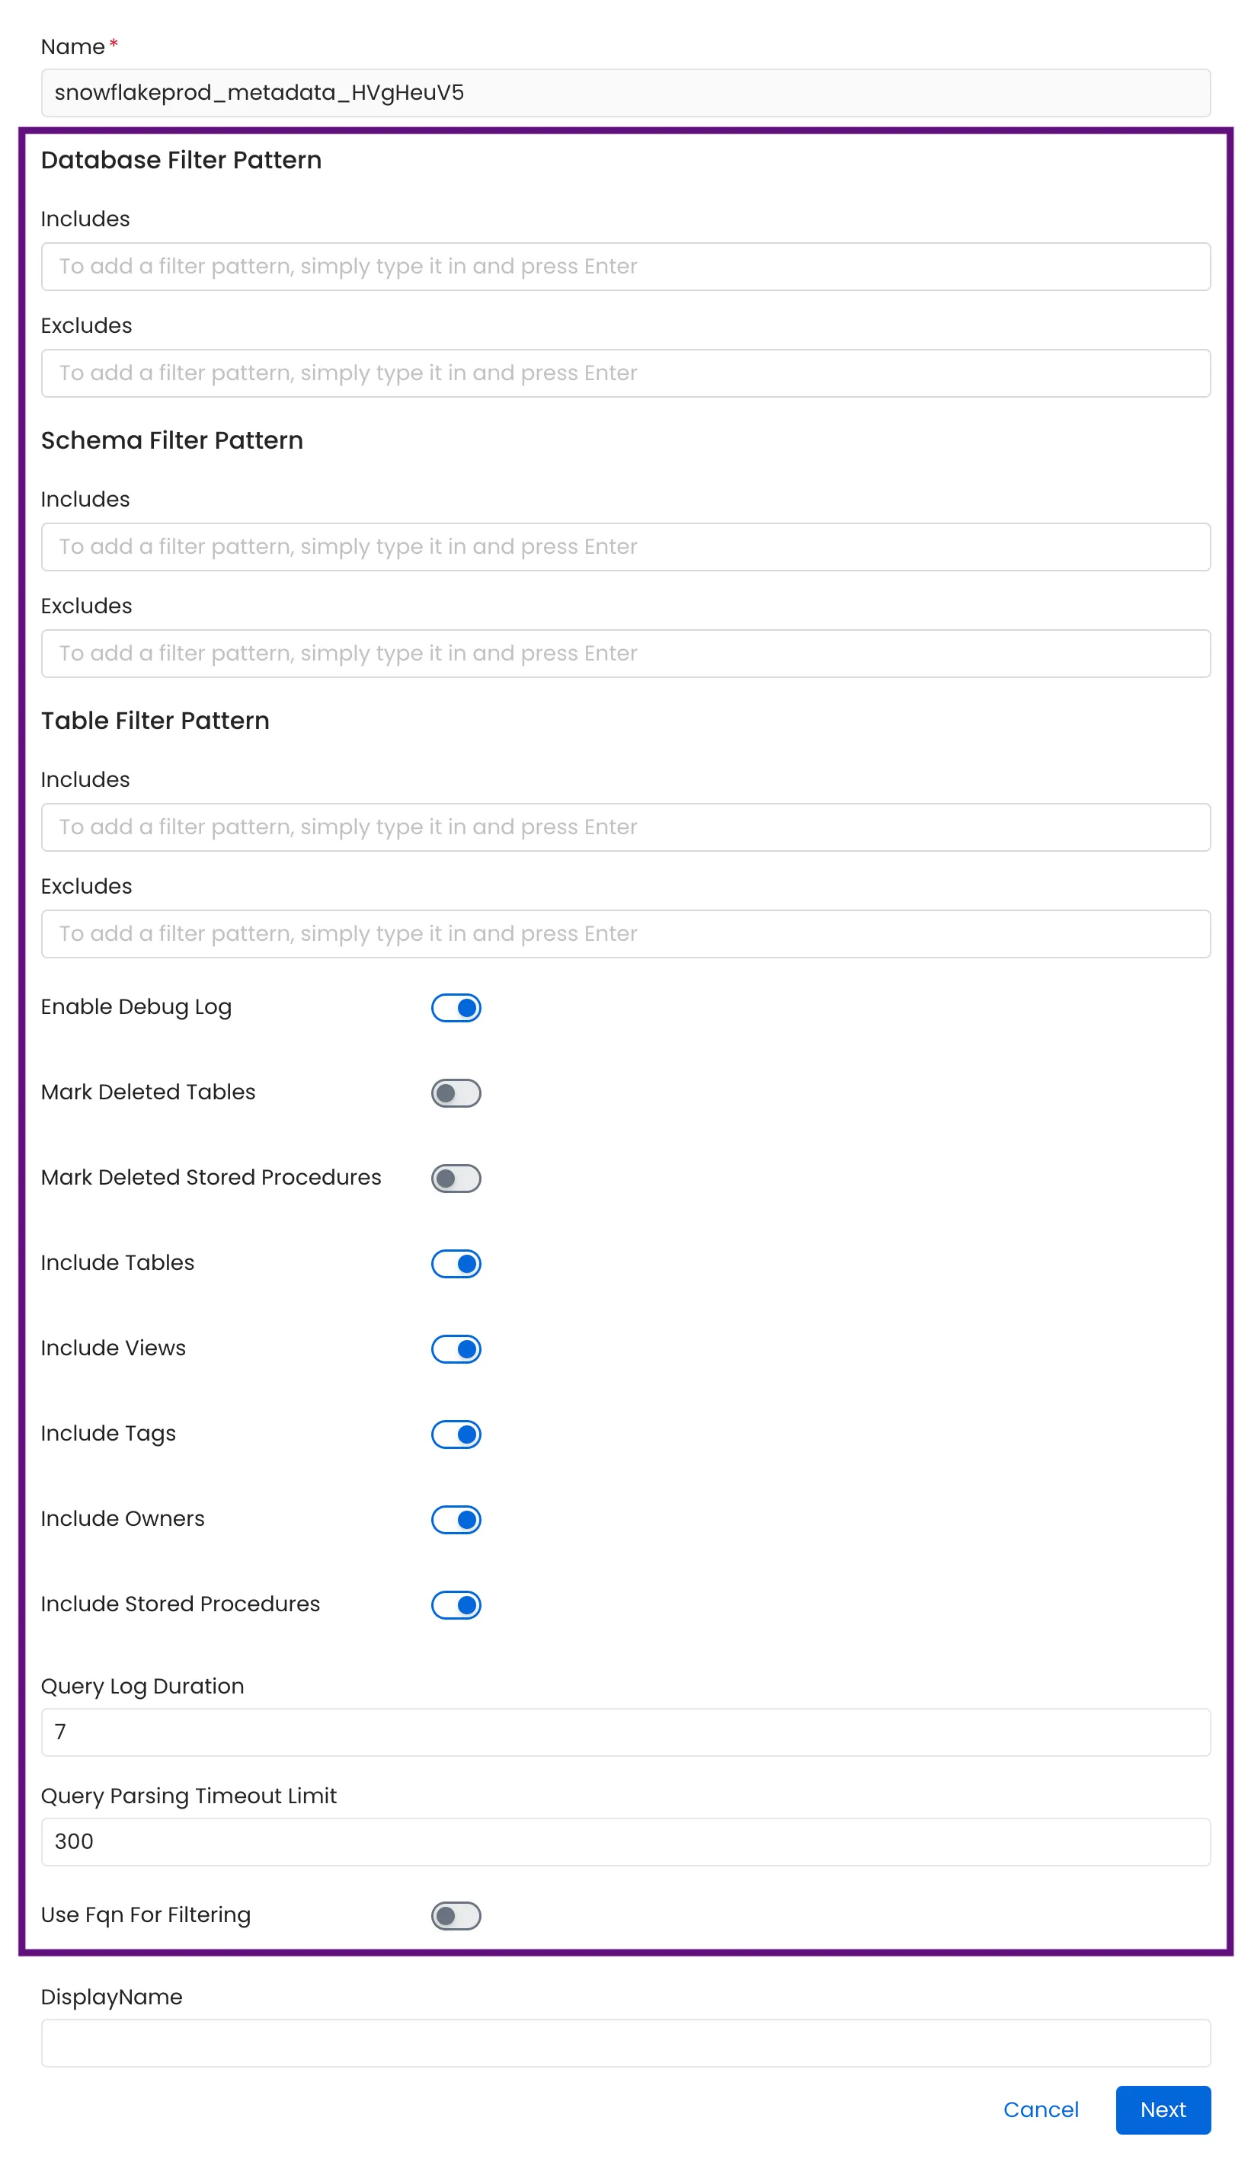Select the Query Parsing Timeout Limit value
The width and height of the screenshot is (1251, 2159).
pos(625,1842)
